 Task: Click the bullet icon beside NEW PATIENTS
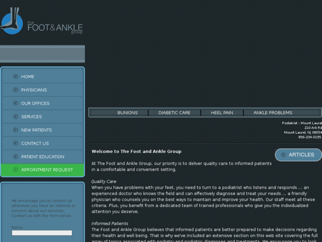(x=16, y=130)
